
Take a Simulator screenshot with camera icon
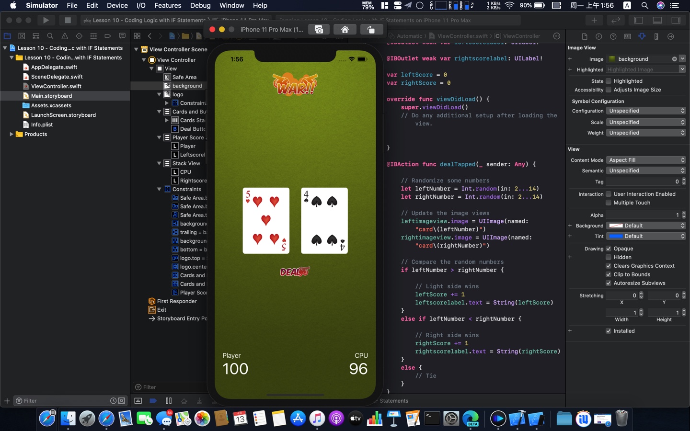(319, 30)
